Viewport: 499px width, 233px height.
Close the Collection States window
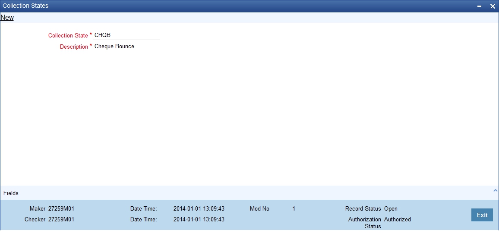[493, 6]
